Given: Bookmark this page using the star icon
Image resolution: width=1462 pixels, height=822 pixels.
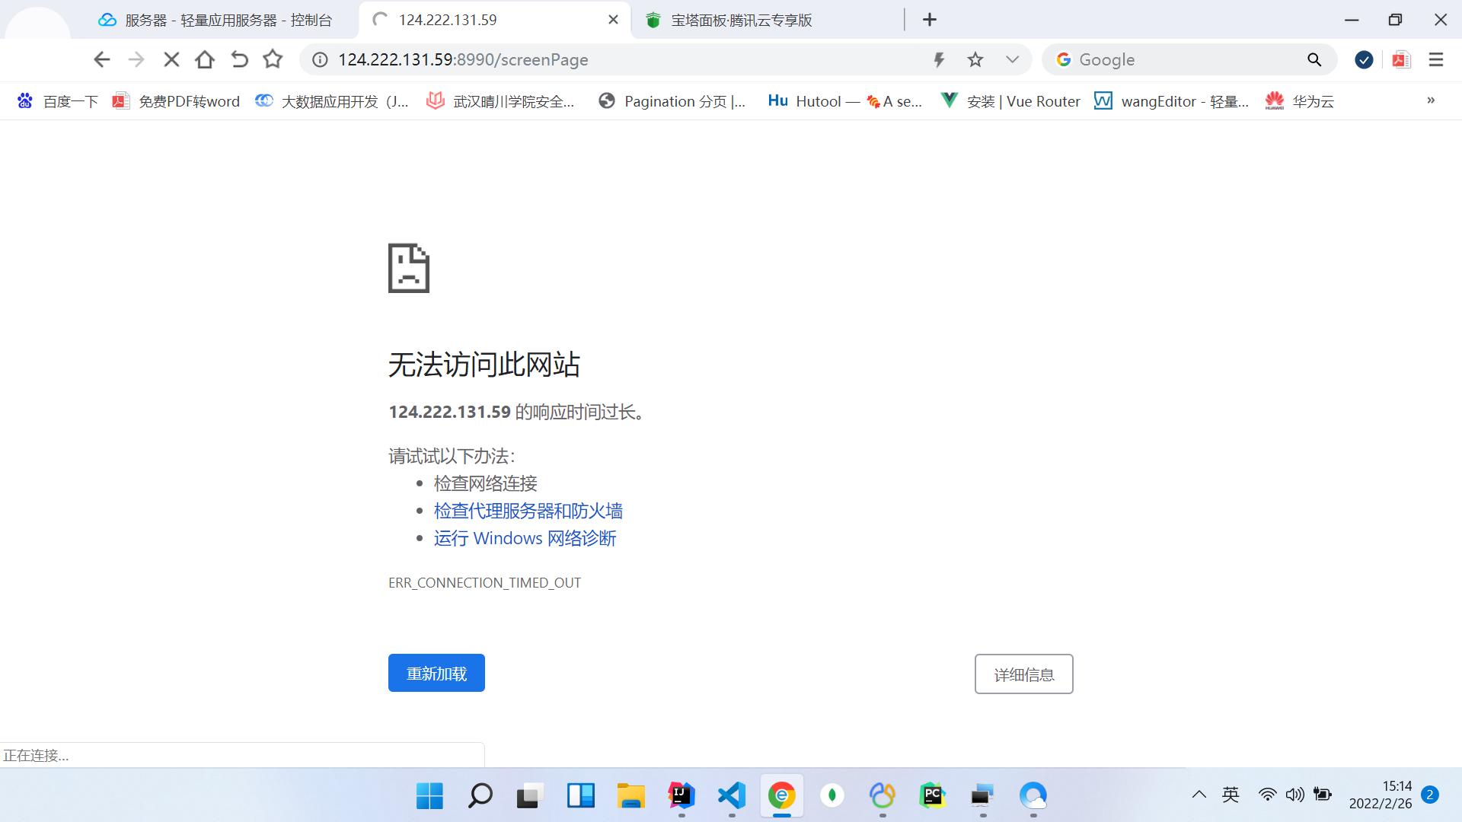Looking at the screenshot, I should point(975,59).
